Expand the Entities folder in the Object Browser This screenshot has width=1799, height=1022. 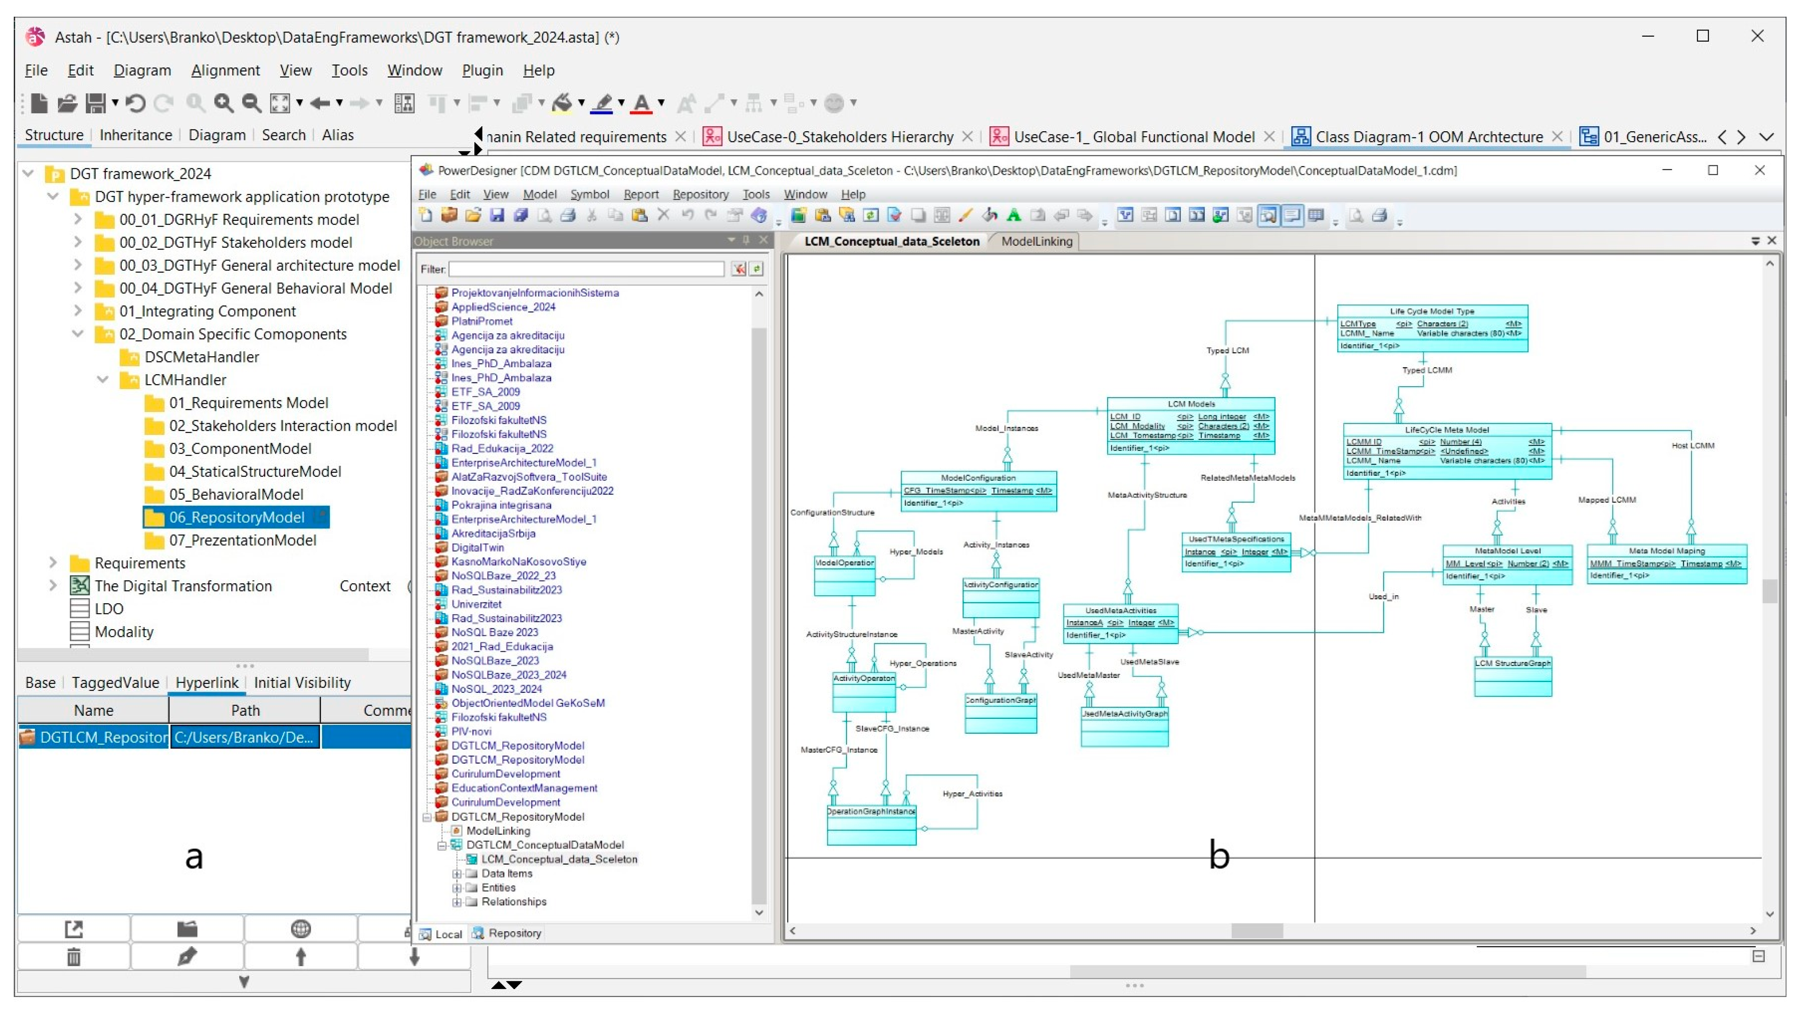tap(457, 888)
